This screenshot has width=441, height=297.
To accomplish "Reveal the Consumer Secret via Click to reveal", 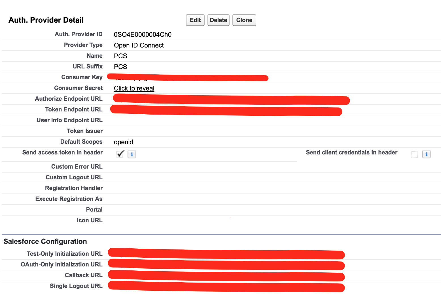I will coord(134,88).
